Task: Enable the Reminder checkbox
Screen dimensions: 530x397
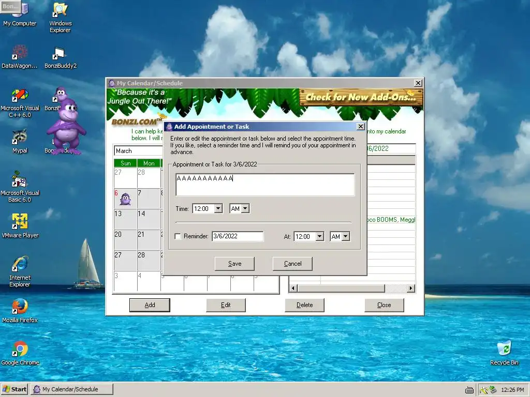Action: [178, 236]
